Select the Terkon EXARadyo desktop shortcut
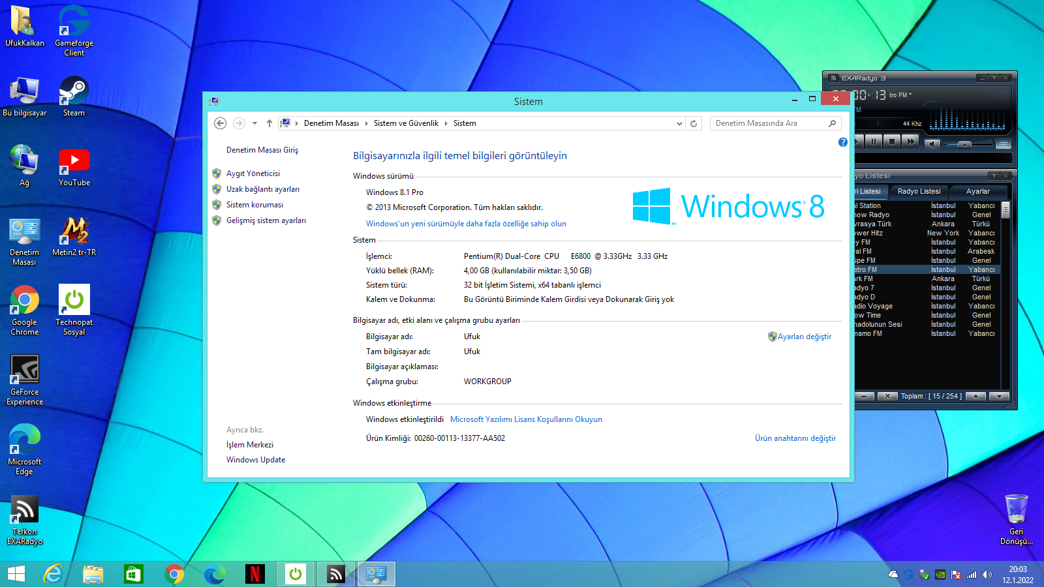Image resolution: width=1044 pixels, height=587 pixels. coord(25,520)
